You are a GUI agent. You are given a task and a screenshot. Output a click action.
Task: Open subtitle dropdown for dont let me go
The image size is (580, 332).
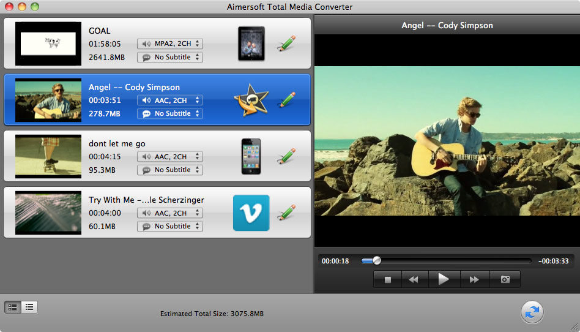(170, 170)
